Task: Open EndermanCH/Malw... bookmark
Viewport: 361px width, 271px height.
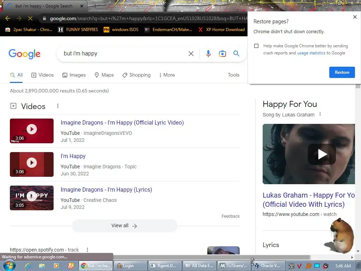Action: (168, 30)
